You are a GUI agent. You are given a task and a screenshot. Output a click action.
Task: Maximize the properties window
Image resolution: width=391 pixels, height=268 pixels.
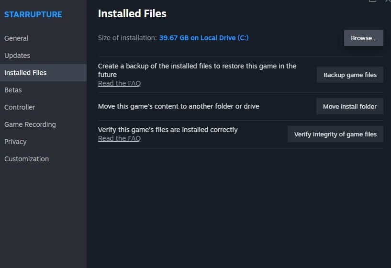373,1
